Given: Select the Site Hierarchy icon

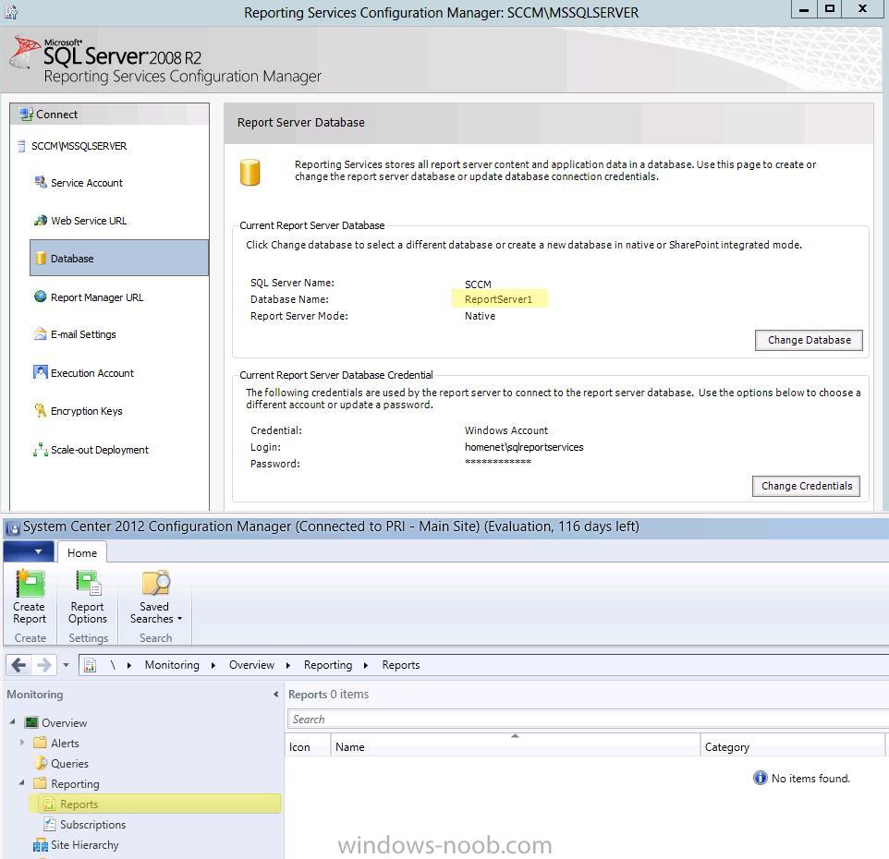Looking at the screenshot, I should click(x=41, y=845).
